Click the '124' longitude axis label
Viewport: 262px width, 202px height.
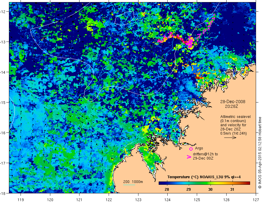[168, 200]
